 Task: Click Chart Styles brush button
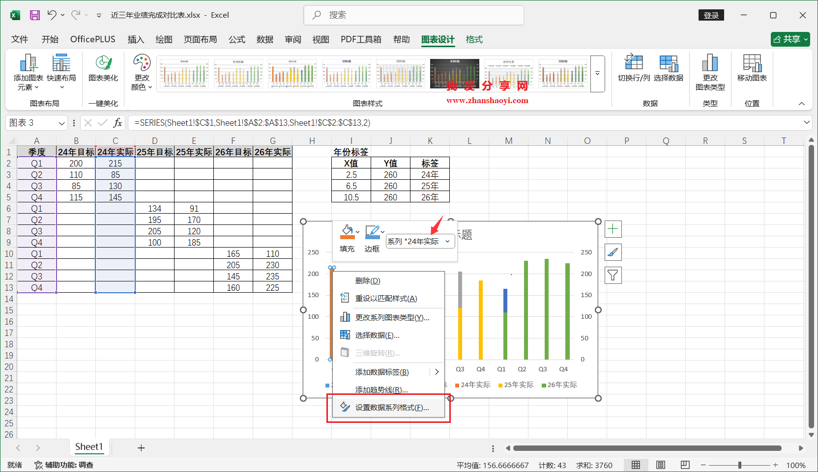pos(613,252)
